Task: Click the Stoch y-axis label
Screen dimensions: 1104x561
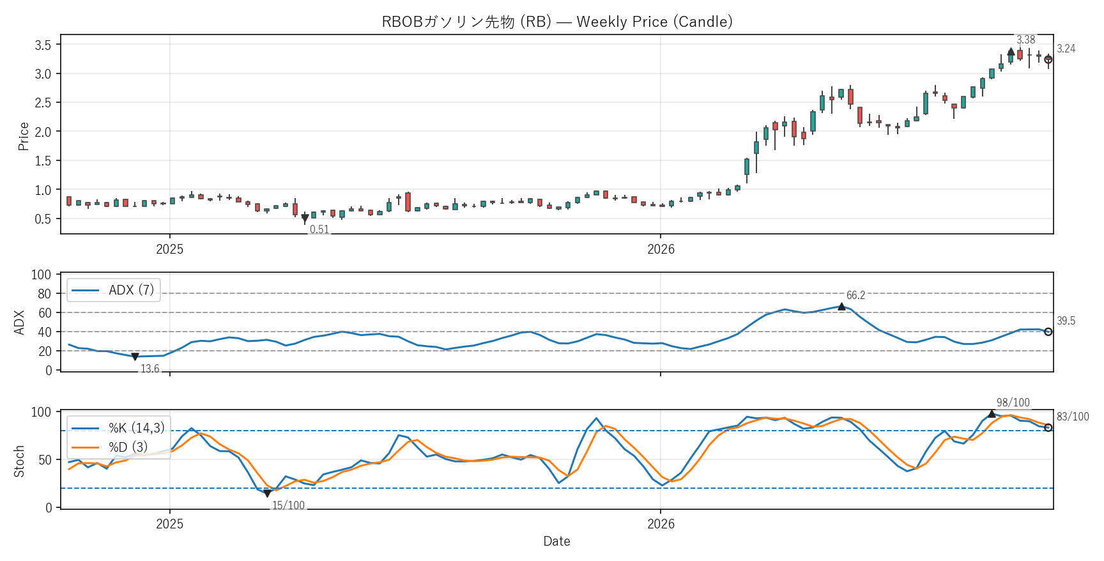Action: click(19, 461)
